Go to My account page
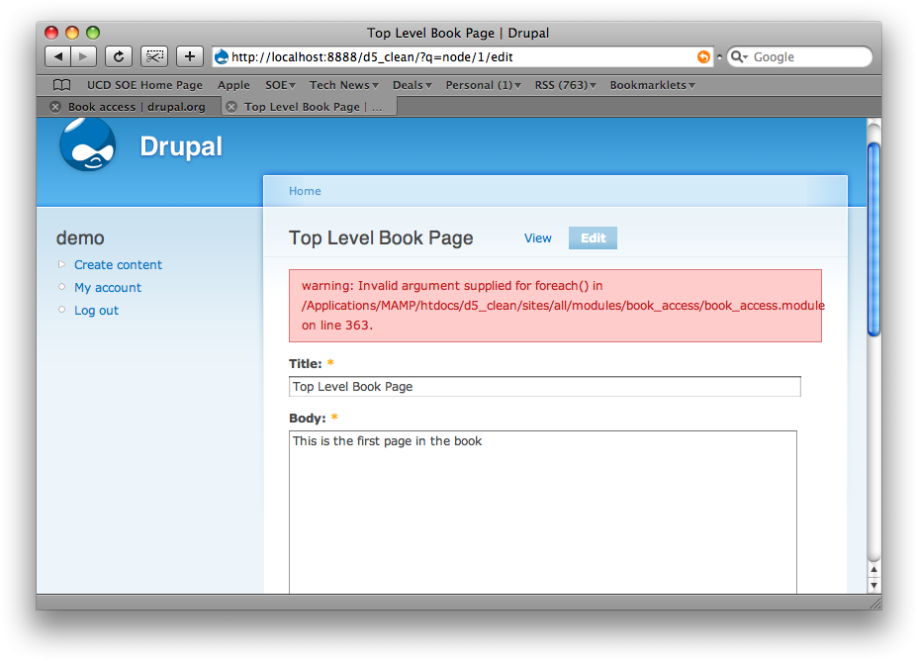This screenshot has width=917, height=660. tap(108, 288)
